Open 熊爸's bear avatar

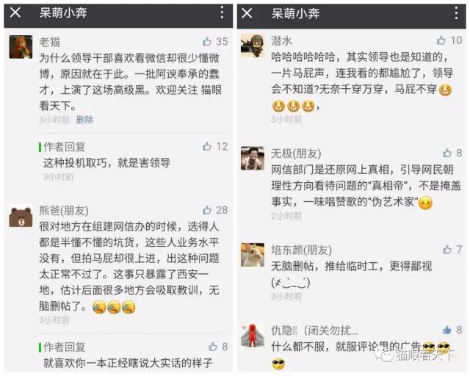pyautogui.click(x=21, y=216)
